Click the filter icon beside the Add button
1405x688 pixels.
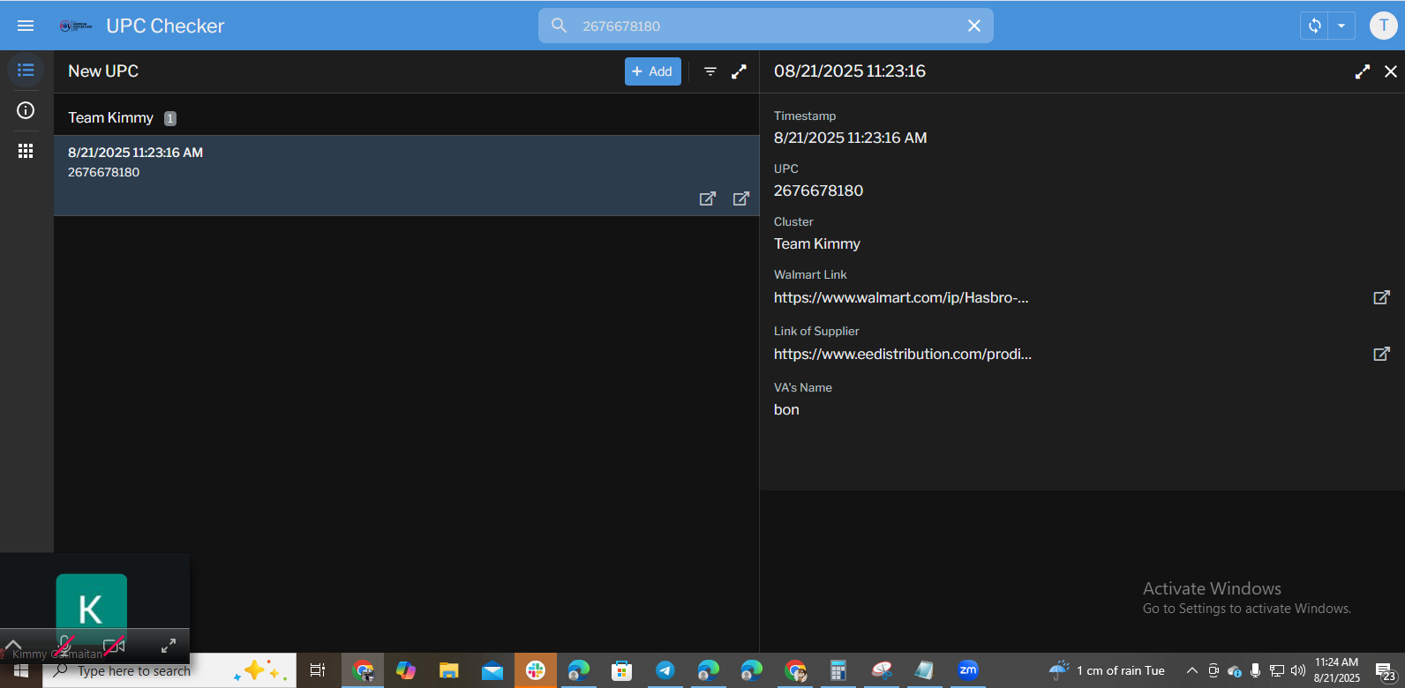click(x=710, y=71)
